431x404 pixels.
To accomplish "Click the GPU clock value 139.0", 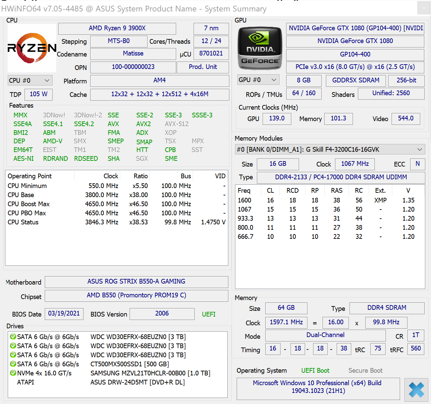I will point(277,118).
